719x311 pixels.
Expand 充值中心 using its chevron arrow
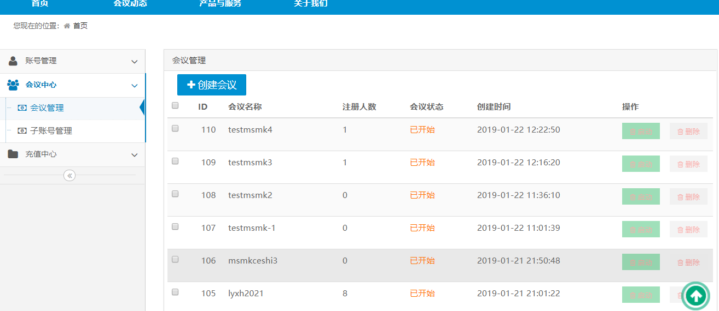pos(134,155)
